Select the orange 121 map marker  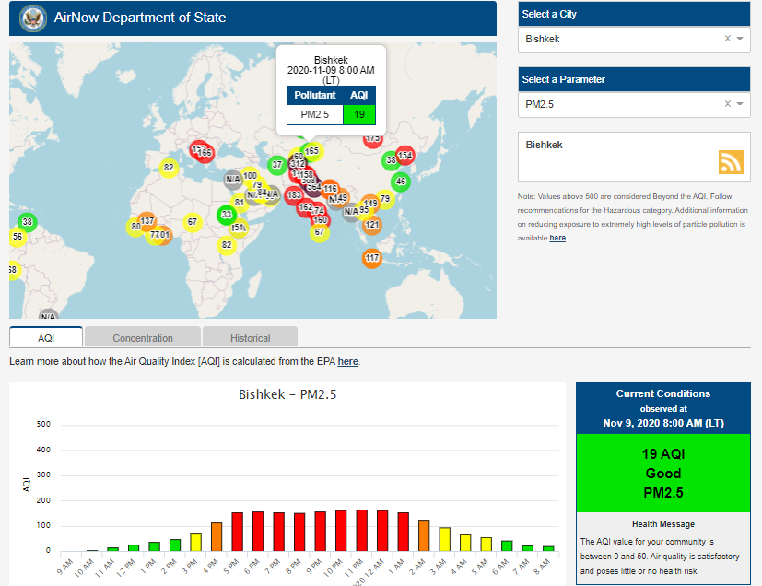click(x=372, y=225)
